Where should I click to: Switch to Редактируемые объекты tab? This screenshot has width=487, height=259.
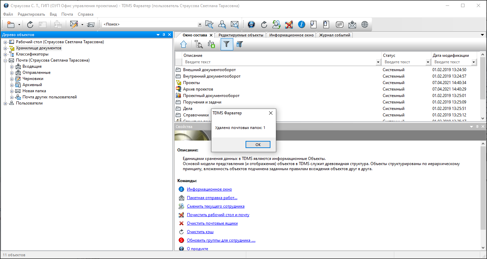(240, 35)
